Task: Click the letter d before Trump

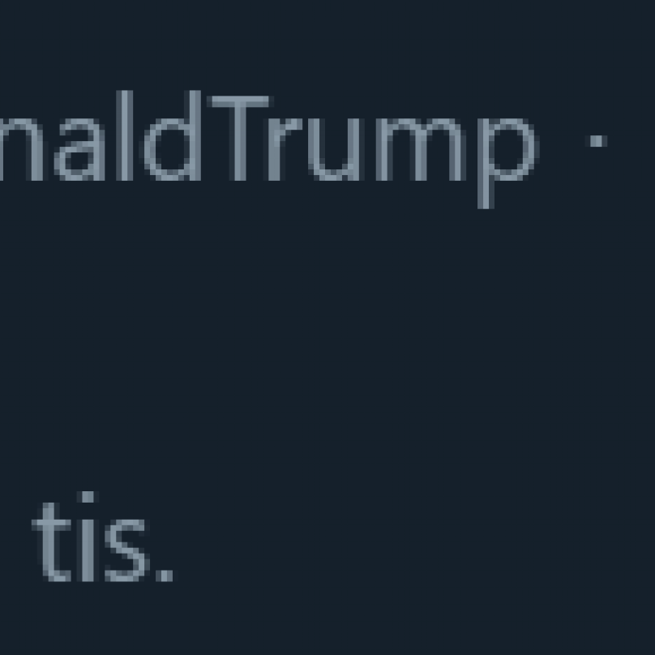Action: (173, 135)
